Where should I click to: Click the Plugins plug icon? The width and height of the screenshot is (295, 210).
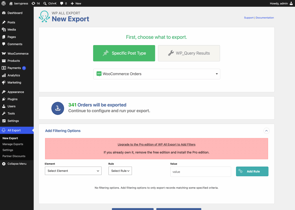[4, 99]
